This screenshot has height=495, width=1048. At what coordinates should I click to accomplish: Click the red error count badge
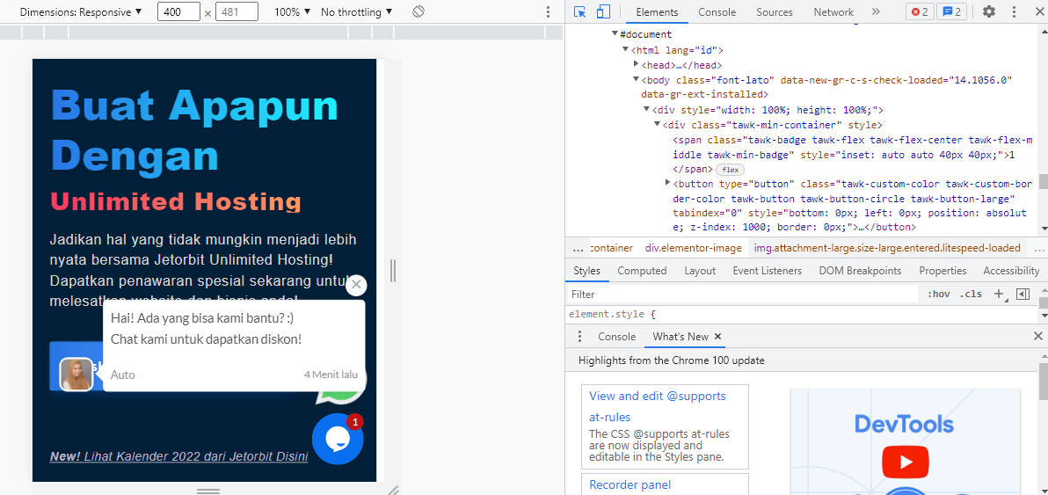pyautogui.click(x=920, y=11)
